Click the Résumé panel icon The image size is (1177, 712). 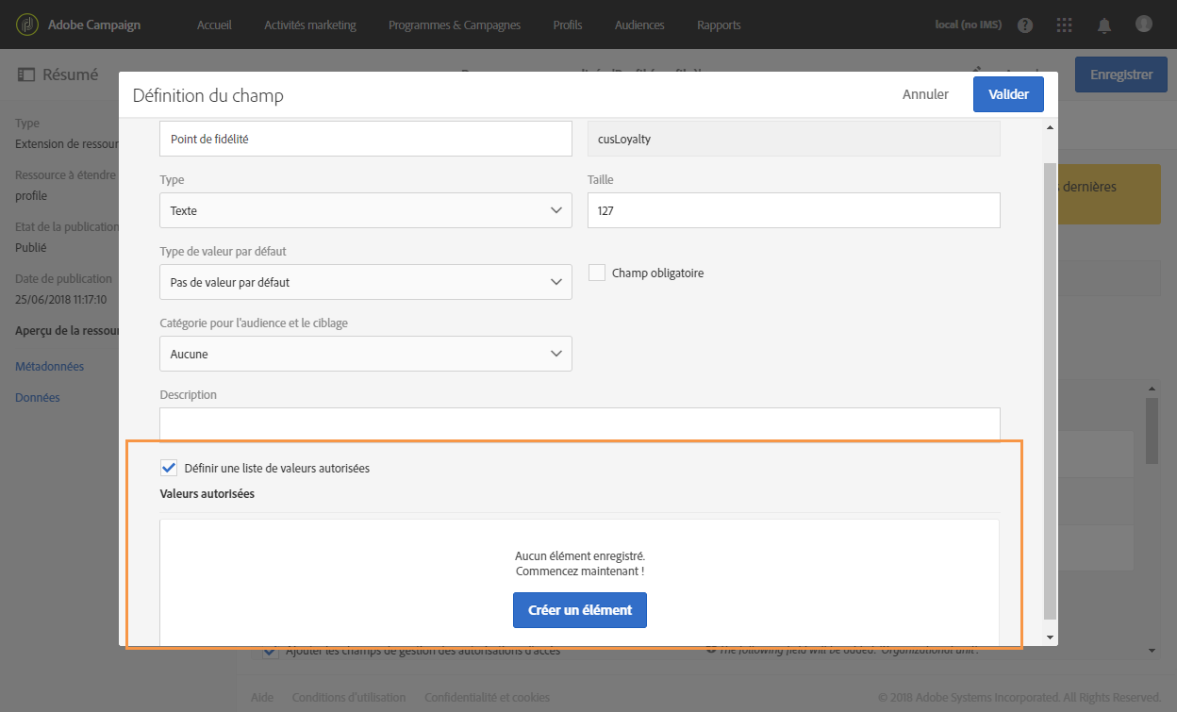click(x=26, y=75)
